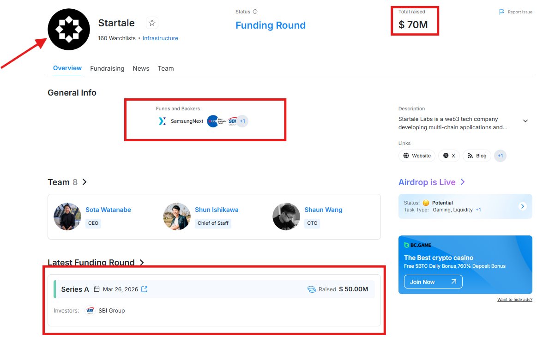Click Shun Ishikawa's profile photo
The height and width of the screenshot is (337, 537).
coord(177,217)
